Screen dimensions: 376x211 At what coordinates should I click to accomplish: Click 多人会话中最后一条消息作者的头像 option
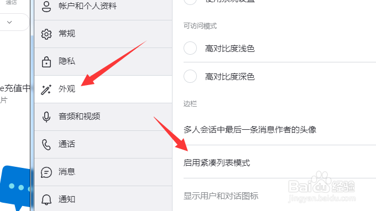pos(250,130)
